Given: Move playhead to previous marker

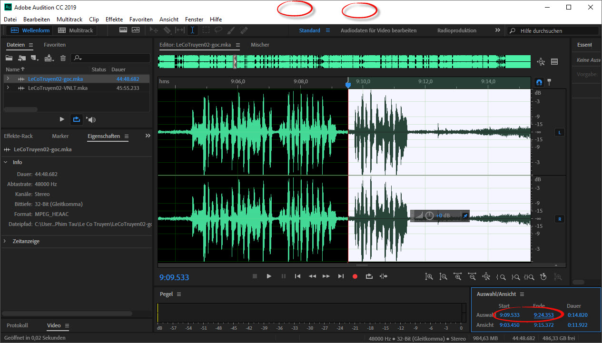Looking at the screenshot, I should 297,276.
